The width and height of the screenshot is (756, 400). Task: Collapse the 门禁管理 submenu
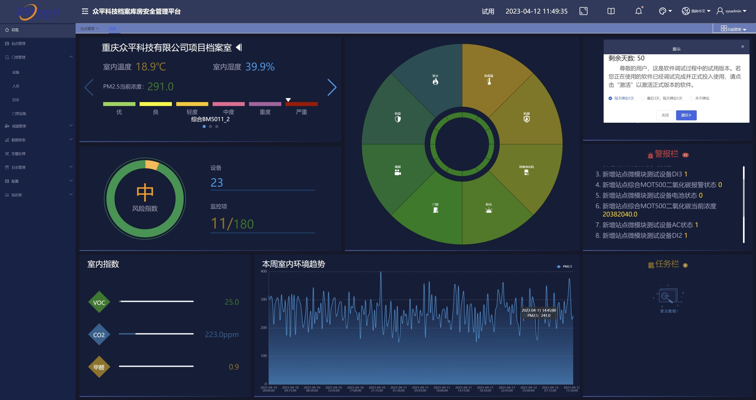71,57
